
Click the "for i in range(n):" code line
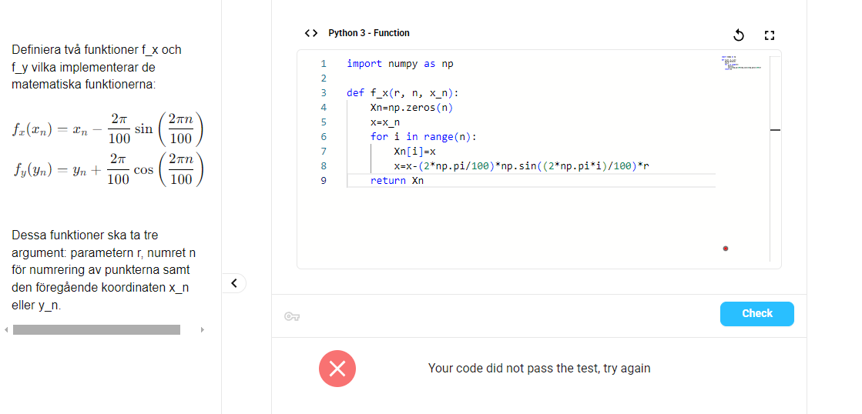pyautogui.click(x=424, y=137)
